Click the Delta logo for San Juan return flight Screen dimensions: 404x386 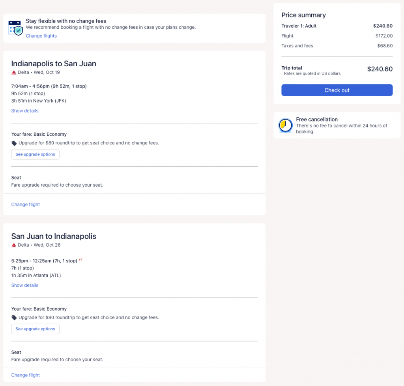pos(14,245)
